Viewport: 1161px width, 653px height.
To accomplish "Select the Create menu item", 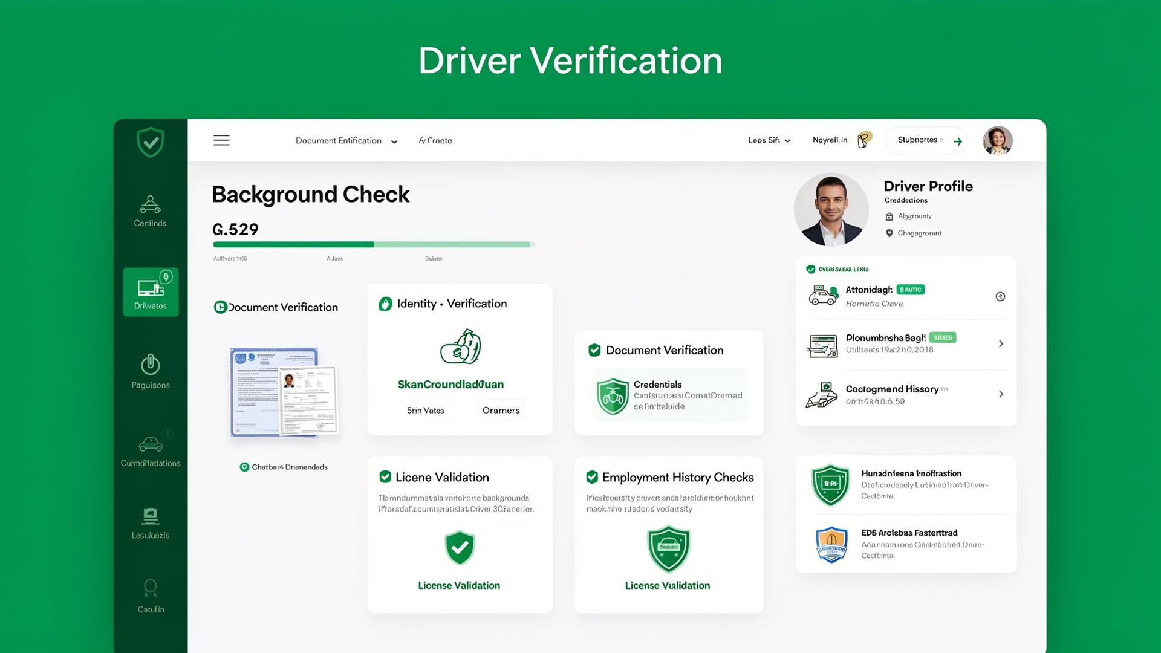I will coord(435,140).
